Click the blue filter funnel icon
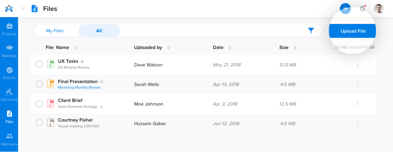This screenshot has width=393, height=152. [x=311, y=31]
